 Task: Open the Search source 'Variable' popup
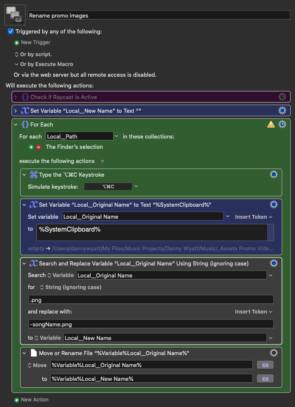(60, 275)
